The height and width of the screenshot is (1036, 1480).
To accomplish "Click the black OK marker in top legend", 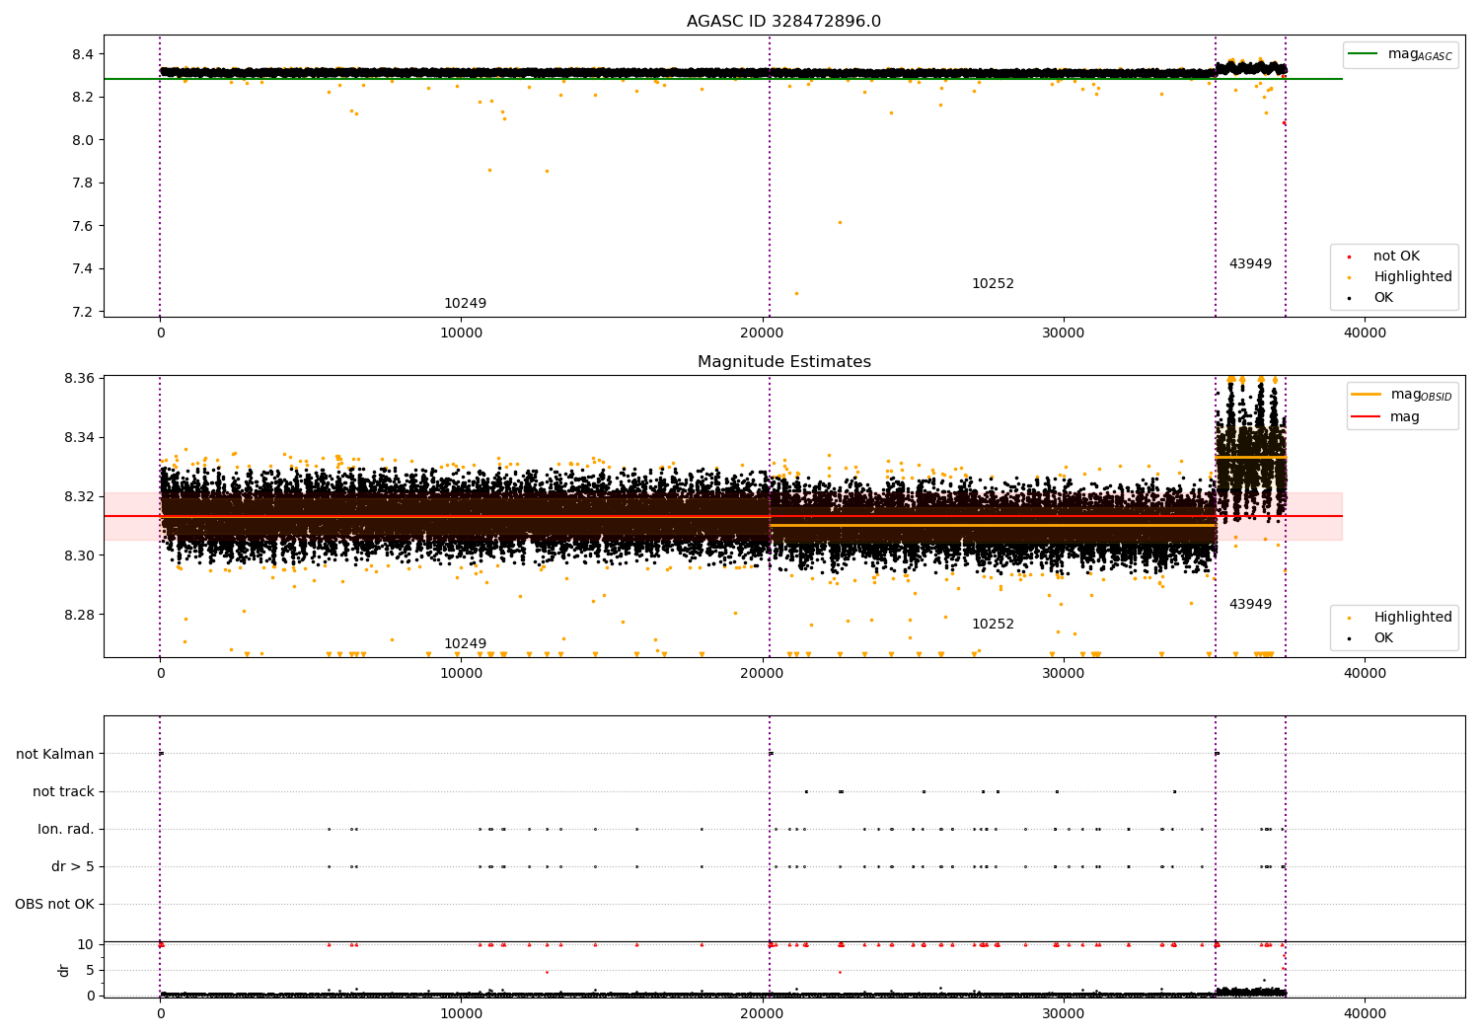I will point(1349,298).
